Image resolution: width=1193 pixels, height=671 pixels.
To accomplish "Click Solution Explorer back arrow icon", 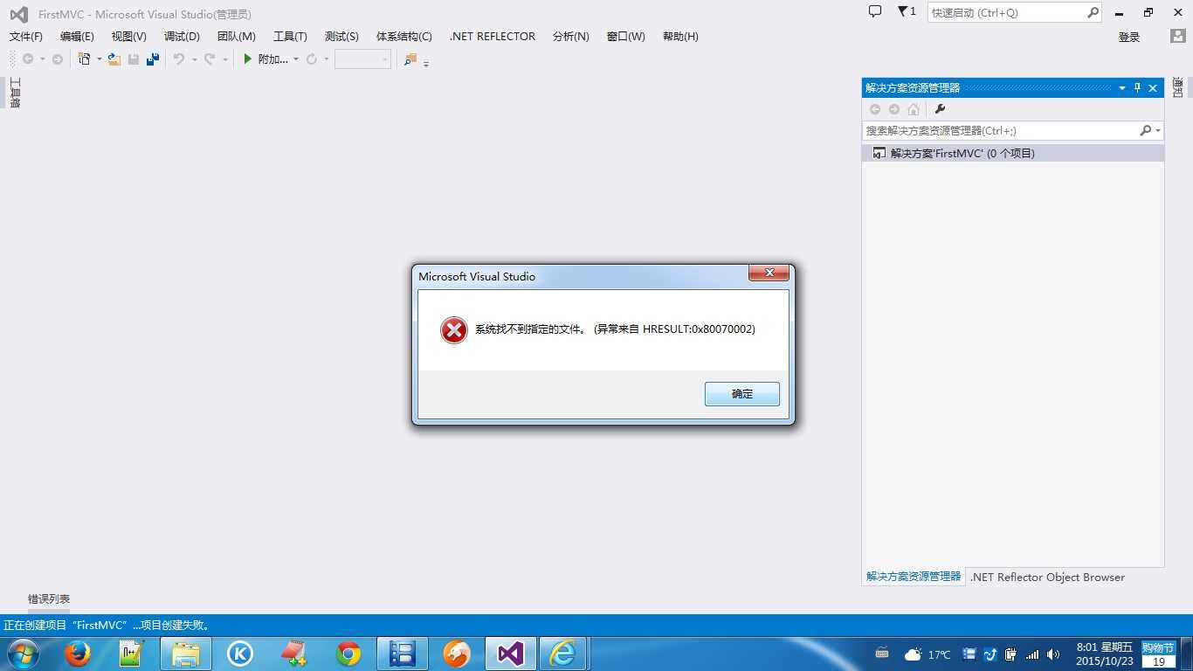I will tap(875, 109).
